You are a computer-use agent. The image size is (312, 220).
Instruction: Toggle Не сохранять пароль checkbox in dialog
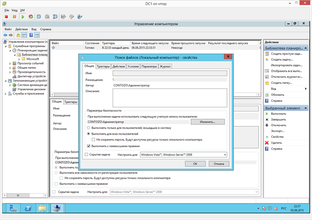(93, 140)
